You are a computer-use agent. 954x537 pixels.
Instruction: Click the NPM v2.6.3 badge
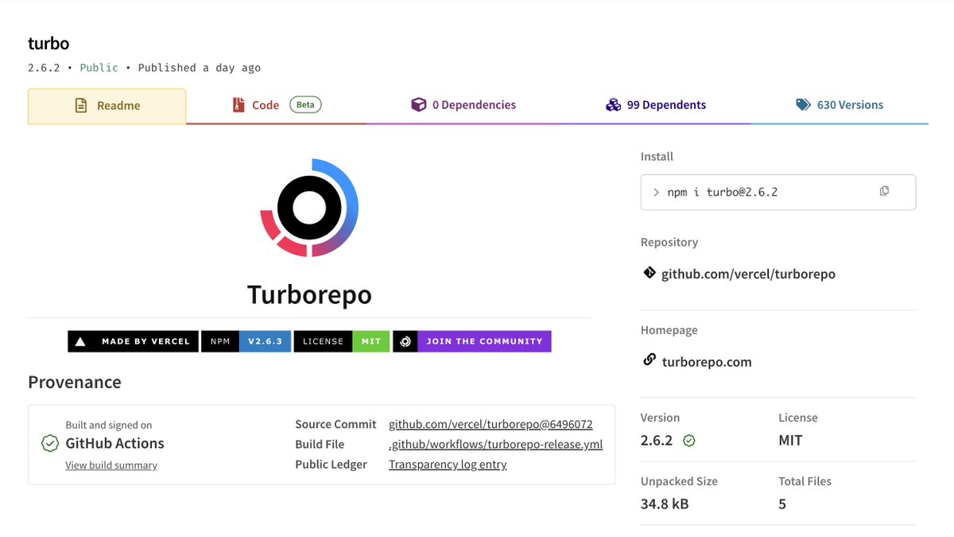tap(246, 341)
